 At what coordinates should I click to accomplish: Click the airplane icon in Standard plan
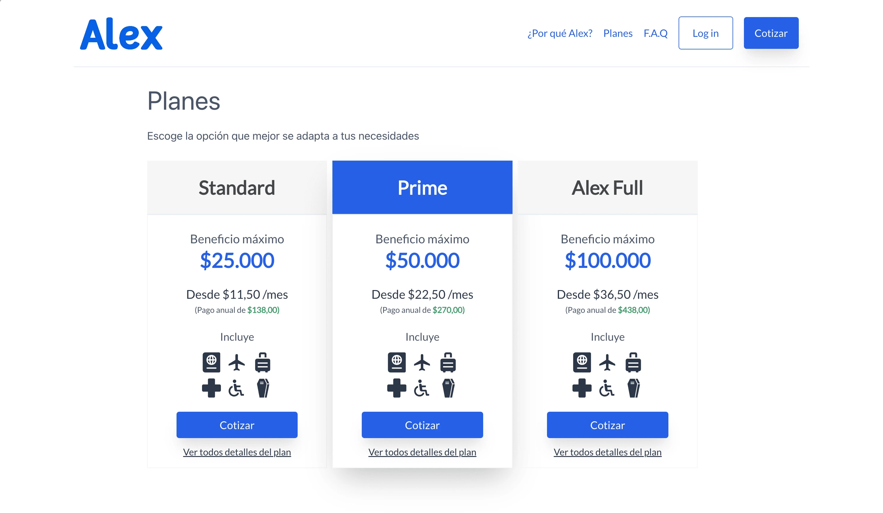point(236,362)
